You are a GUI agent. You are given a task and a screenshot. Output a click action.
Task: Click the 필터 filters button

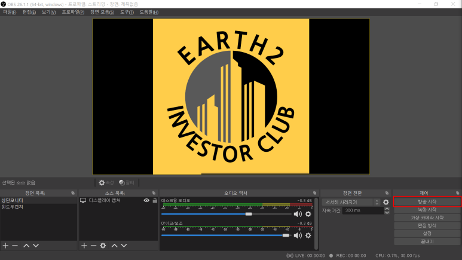click(x=127, y=182)
